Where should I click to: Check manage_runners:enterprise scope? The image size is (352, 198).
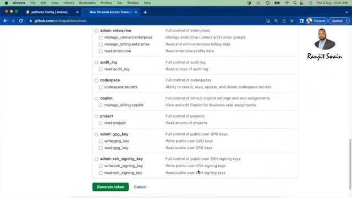(101, 38)
